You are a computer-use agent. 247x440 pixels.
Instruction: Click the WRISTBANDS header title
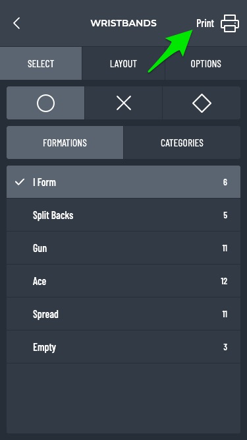point(124,23)
